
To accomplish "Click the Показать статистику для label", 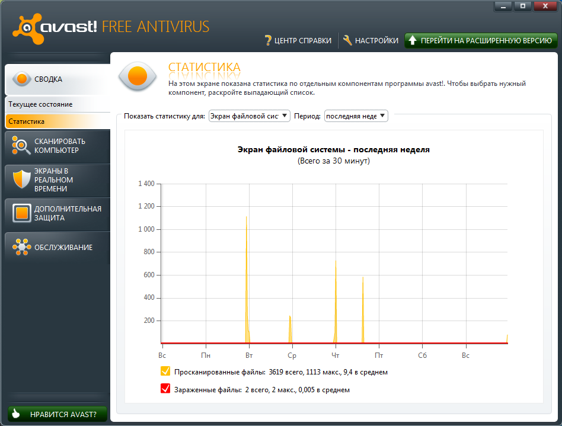I will (165, 116).
